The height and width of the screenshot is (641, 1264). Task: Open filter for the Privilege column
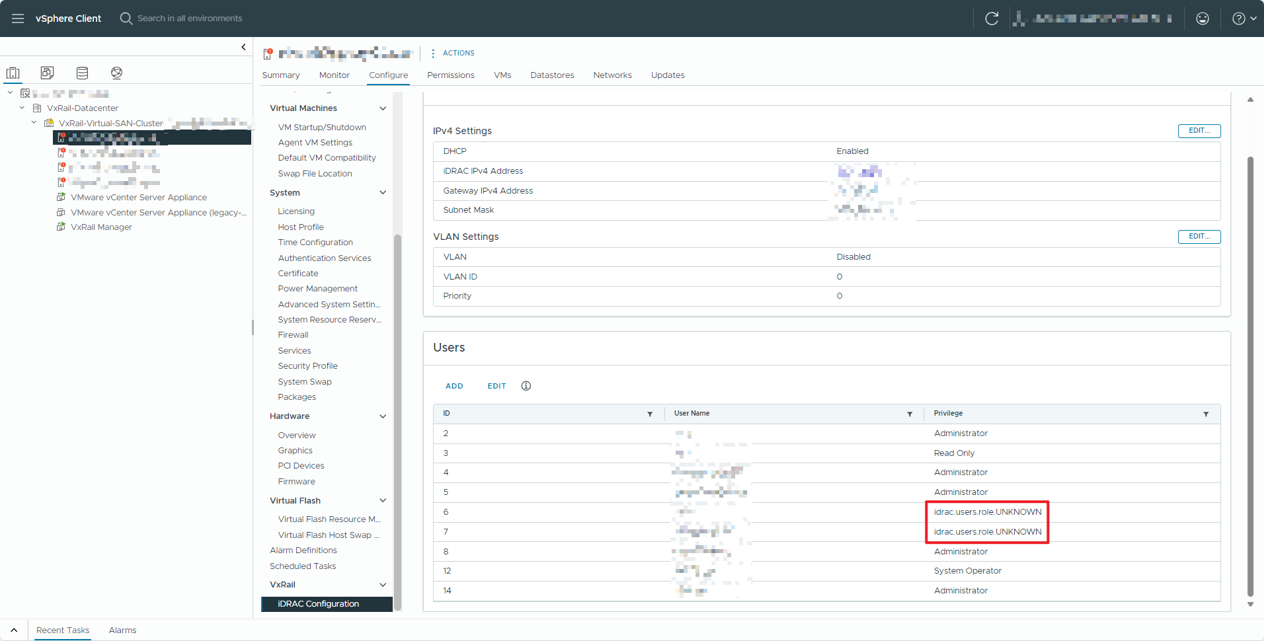(1205, 414)
